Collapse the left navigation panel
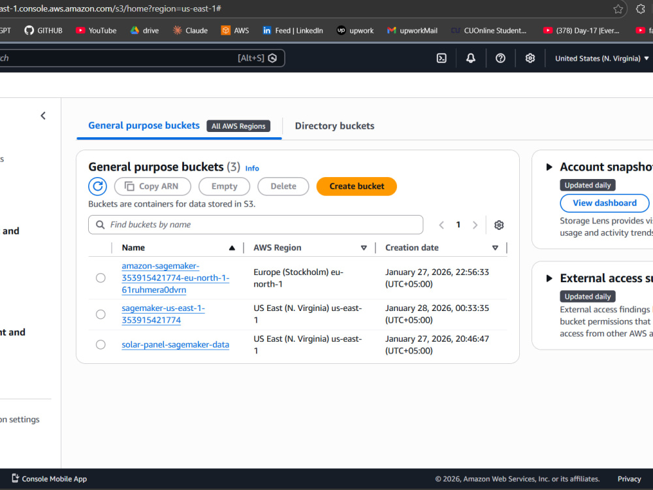Screen dimensions: 653x490 click(x=43, y=116)
